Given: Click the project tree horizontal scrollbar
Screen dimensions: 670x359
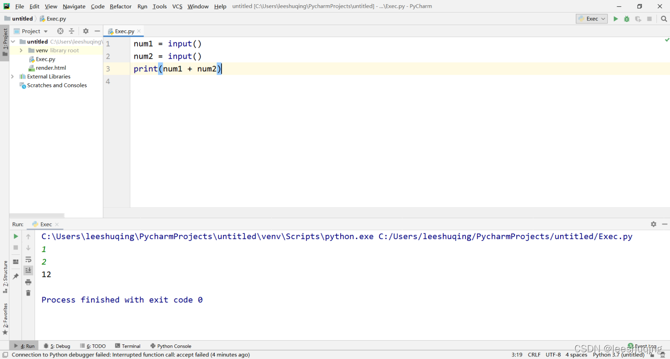Looking at the screenshot, I should coord(37,216).
